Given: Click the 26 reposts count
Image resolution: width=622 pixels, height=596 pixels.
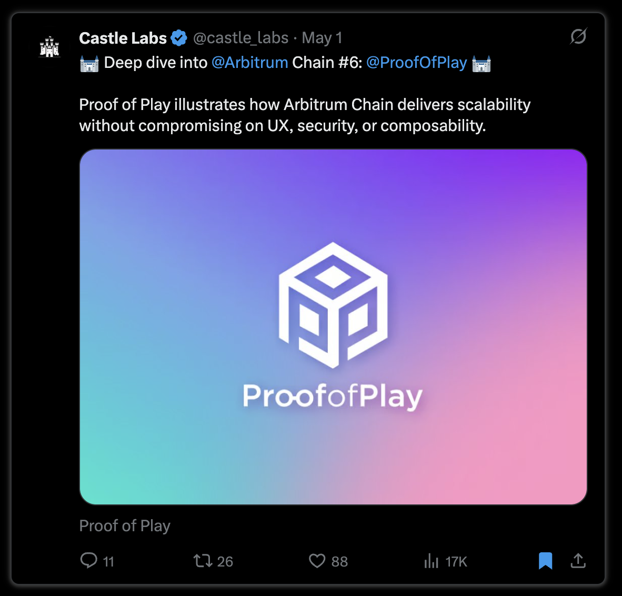Looking at the screenshot, I should [x=225, y=561].
